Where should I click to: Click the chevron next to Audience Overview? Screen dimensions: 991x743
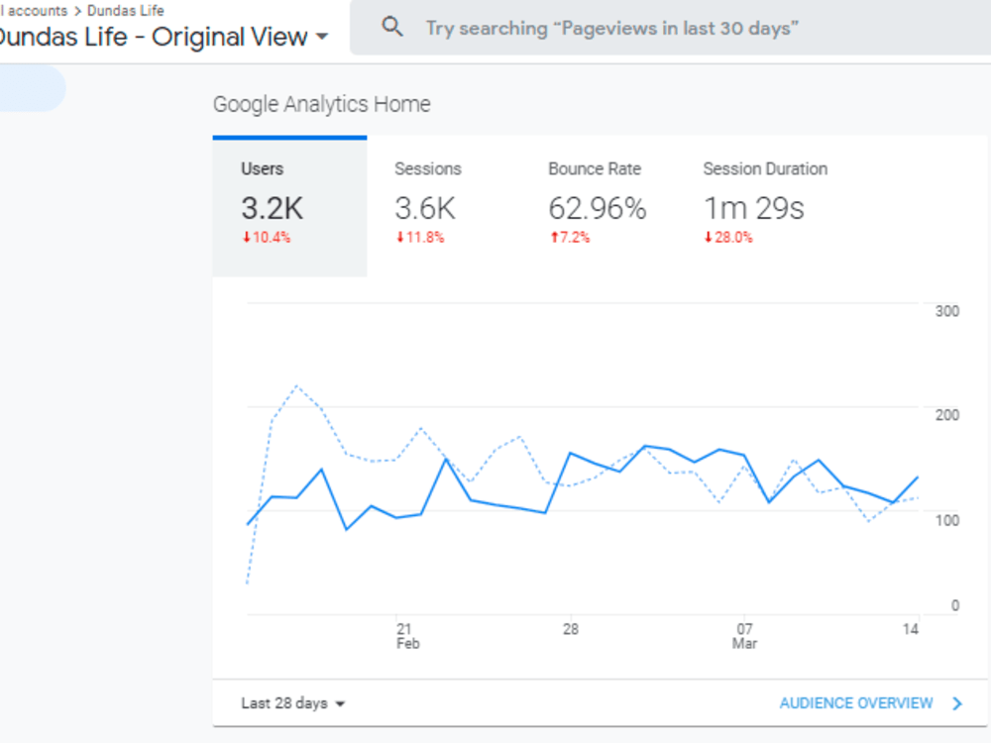[x=957, y=703]
